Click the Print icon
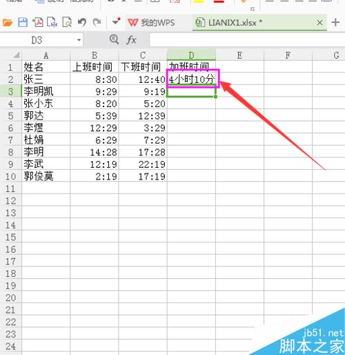This screenshot has width=345, height=355. [52, 22]
